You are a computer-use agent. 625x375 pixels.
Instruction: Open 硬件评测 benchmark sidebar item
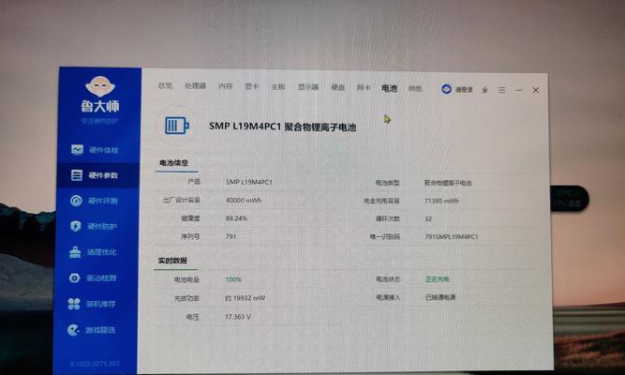pos(95,201)
